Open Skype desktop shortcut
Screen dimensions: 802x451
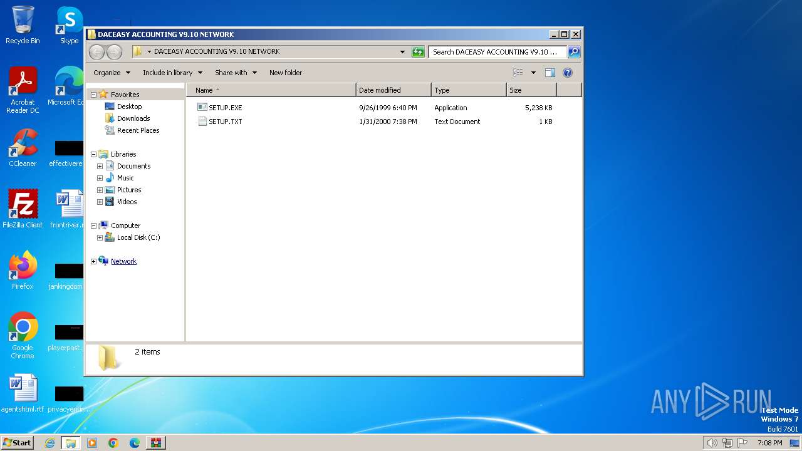(70, 25)
